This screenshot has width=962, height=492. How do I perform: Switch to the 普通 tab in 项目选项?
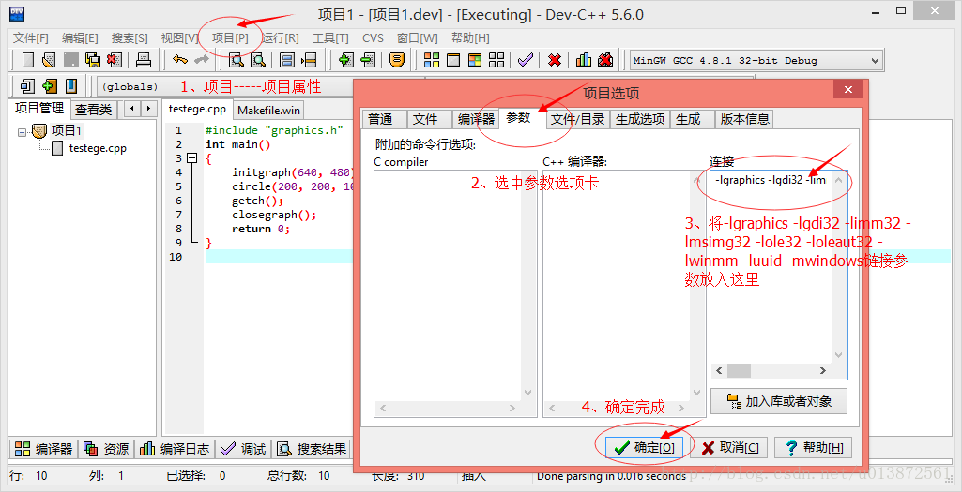point(384,119)
